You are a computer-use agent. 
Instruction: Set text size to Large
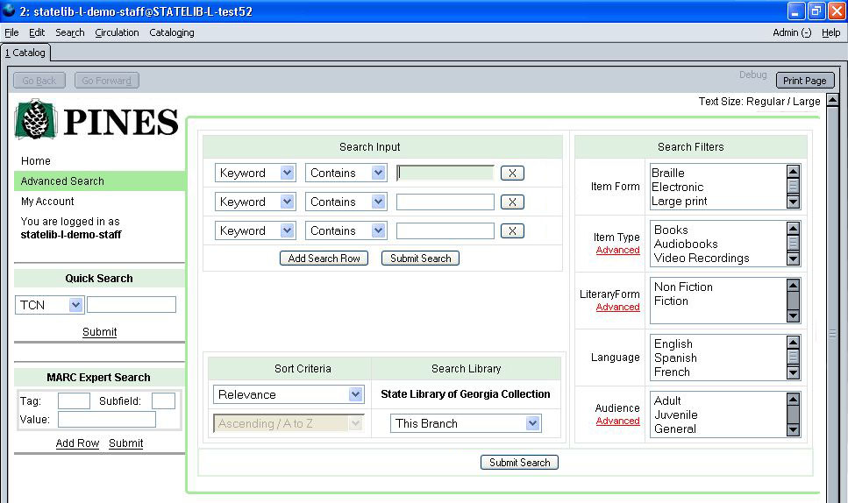tap(806, 102)
